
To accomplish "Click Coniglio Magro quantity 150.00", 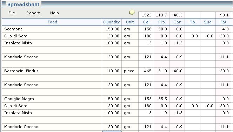I will pos(112,99).
